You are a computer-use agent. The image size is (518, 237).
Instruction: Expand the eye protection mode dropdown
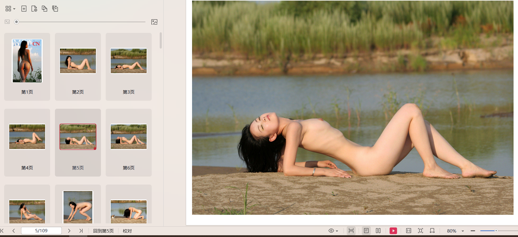(337, 231)
